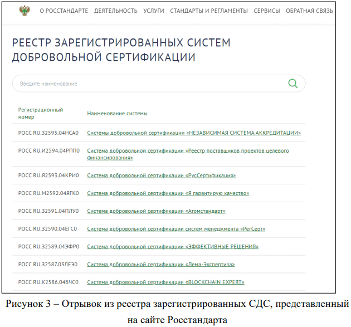Select registration number РОСС RU.И2594.04РПП0
The image size is (351, 327).
point(49,150)
